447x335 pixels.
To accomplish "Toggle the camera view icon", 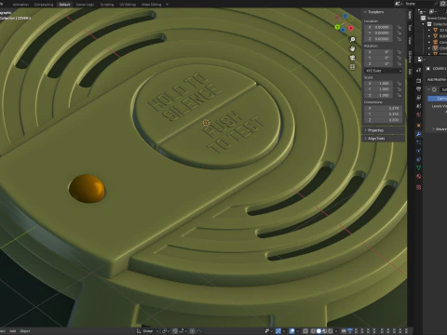I will (352, 58).
